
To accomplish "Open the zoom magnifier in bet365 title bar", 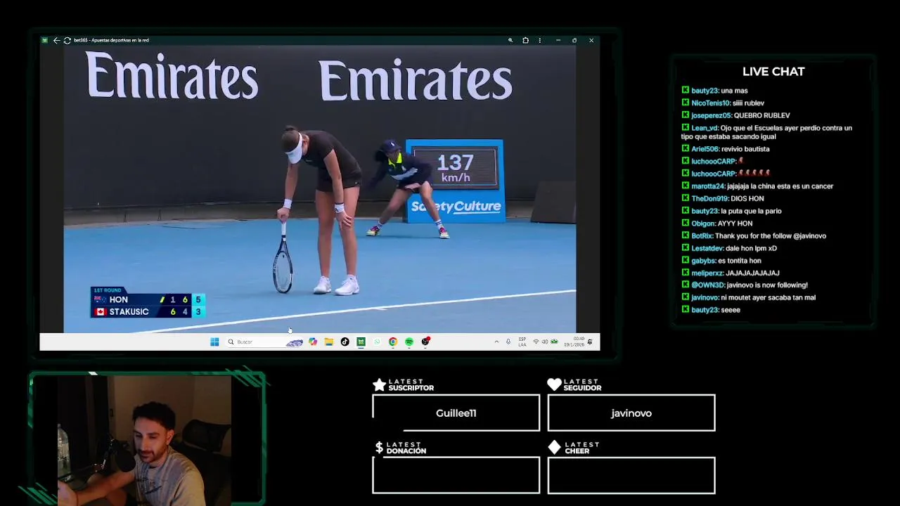I will (510, 40).
